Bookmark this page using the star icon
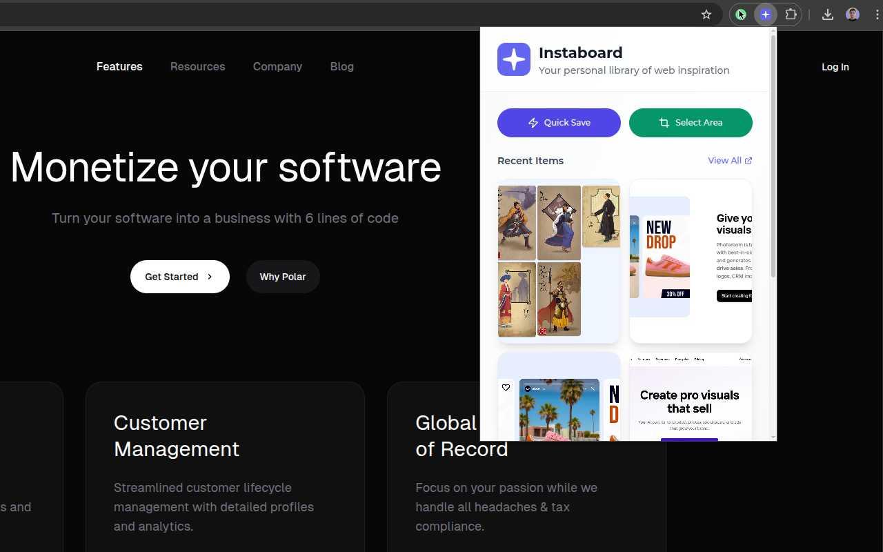Image resolution: width=883 pixels, height=552 pixels. click(706, 14)
